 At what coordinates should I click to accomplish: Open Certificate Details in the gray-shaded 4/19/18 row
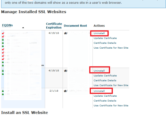[105, 80]
